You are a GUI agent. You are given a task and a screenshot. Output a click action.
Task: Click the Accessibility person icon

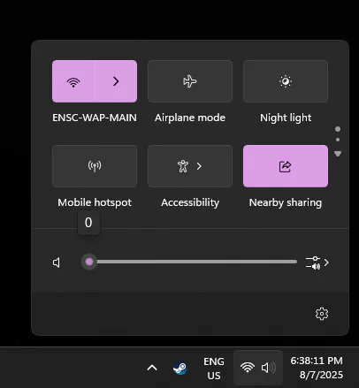(x=183, y=166)
